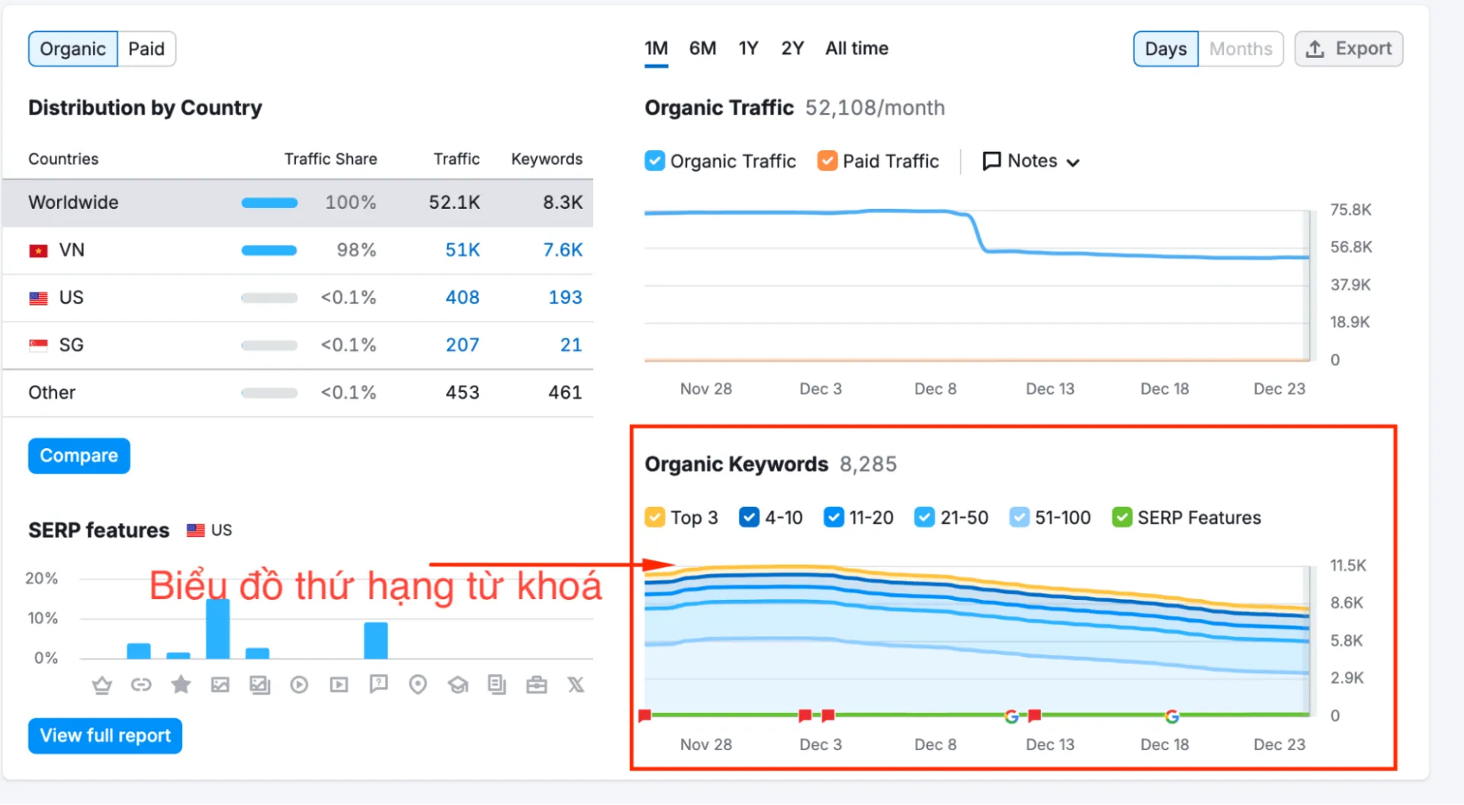Click the Notes flag icon above the chart
This screenshot has width=1464, height=805.
click(x=991, y=161)
